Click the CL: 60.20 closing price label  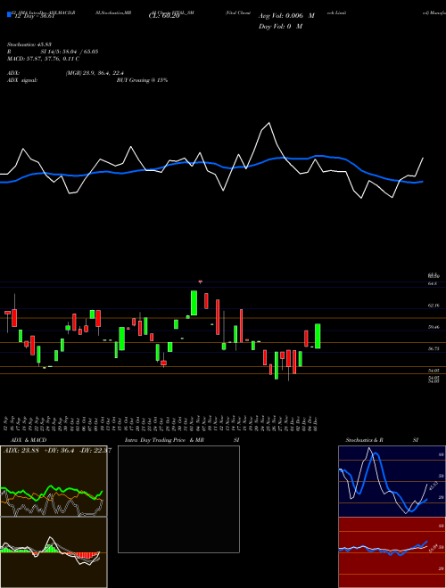pos(164,16)
